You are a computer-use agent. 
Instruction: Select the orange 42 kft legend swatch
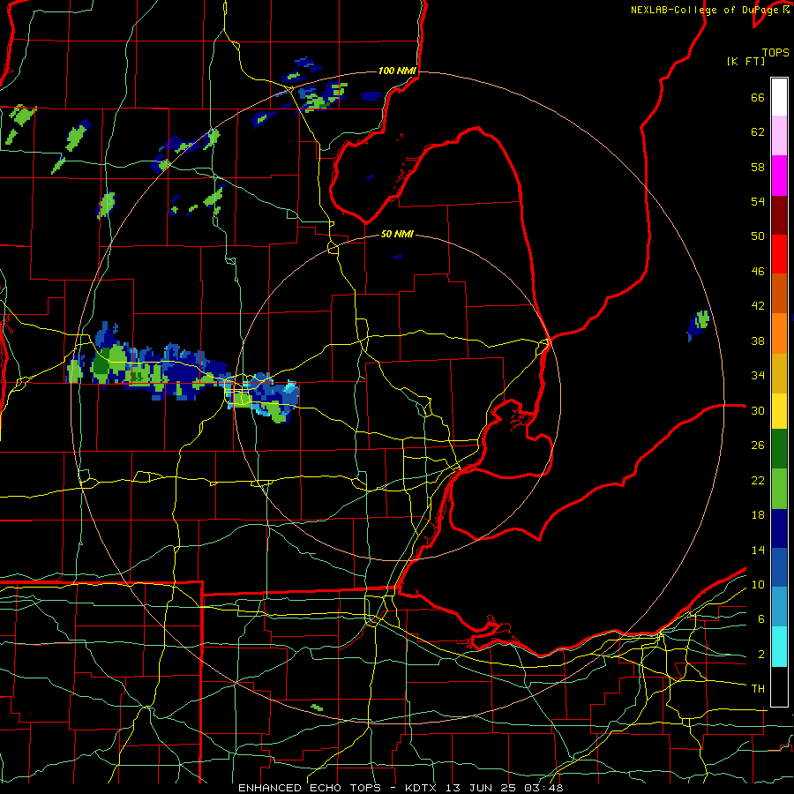coord(779,333)
